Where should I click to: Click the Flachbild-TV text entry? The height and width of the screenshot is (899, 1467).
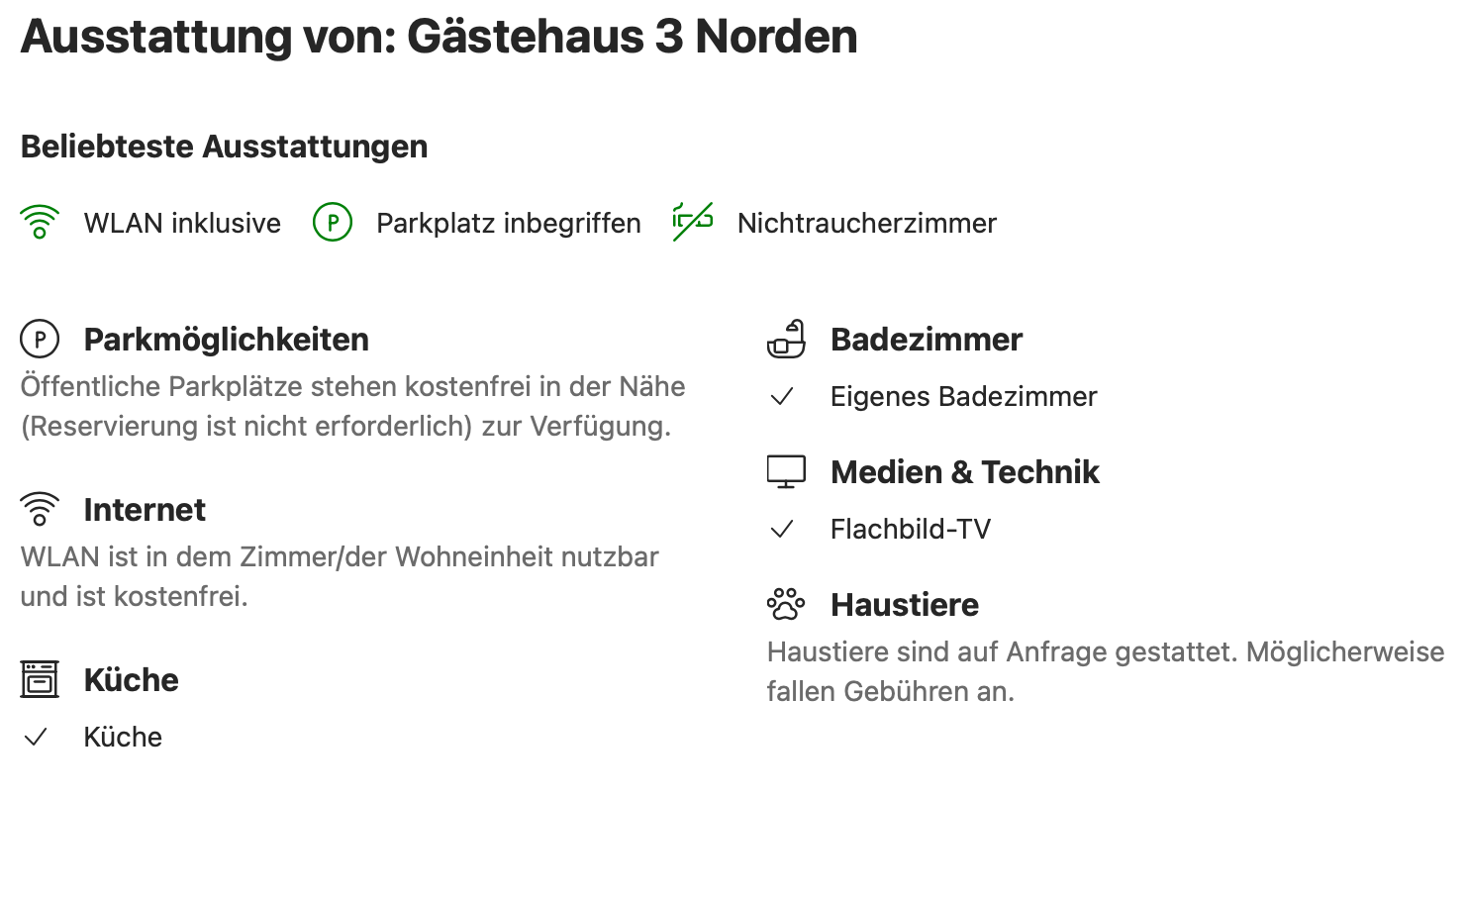point(911,530)
